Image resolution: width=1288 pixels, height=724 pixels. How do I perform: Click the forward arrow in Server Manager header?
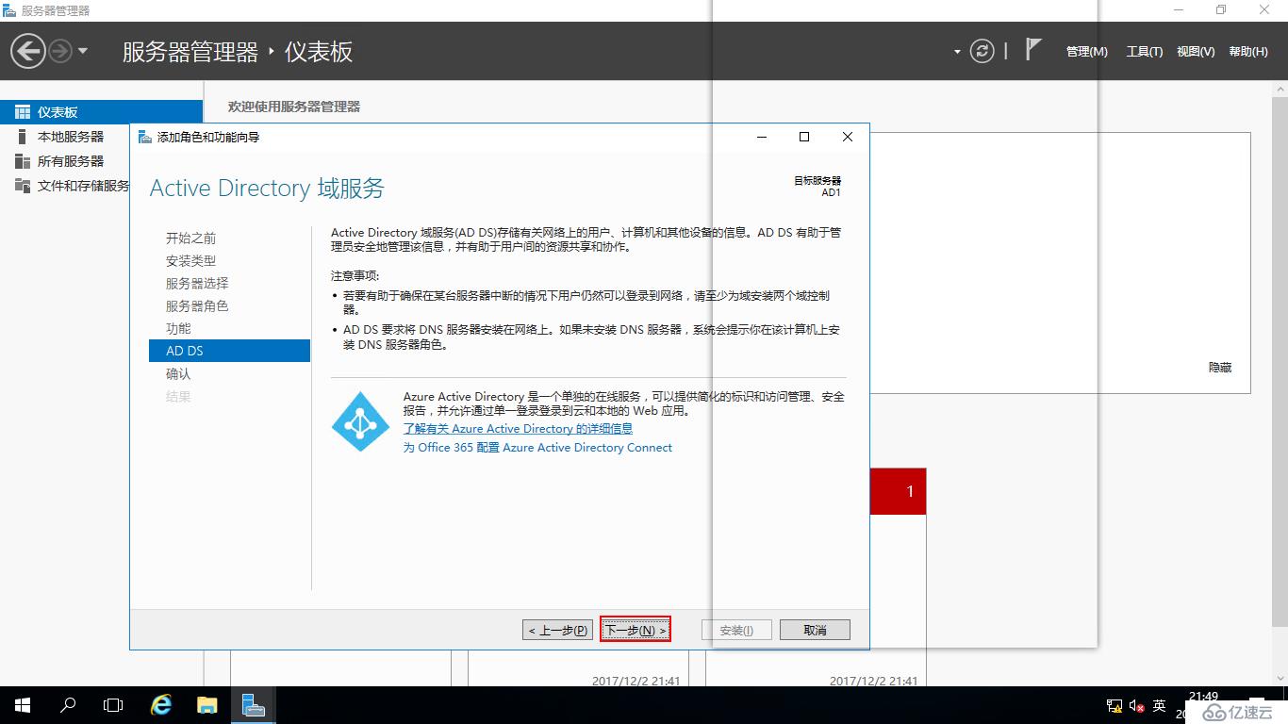click(59, 51)
